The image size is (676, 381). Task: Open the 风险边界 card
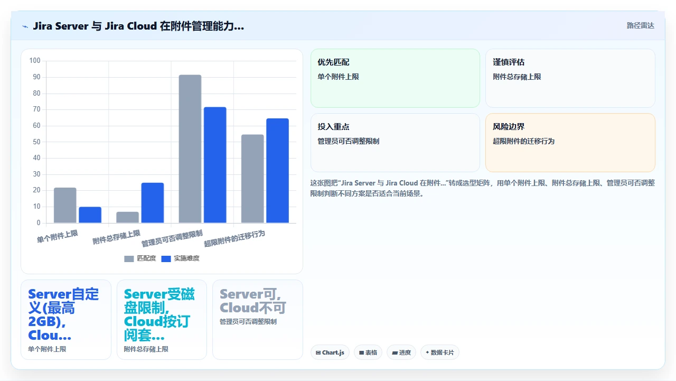click(570, 143)
